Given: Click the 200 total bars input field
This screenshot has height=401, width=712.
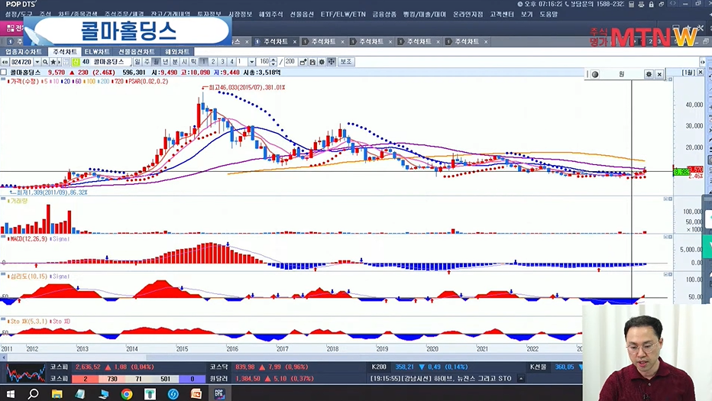Looking at the screenshot, I should click(290, 62).
